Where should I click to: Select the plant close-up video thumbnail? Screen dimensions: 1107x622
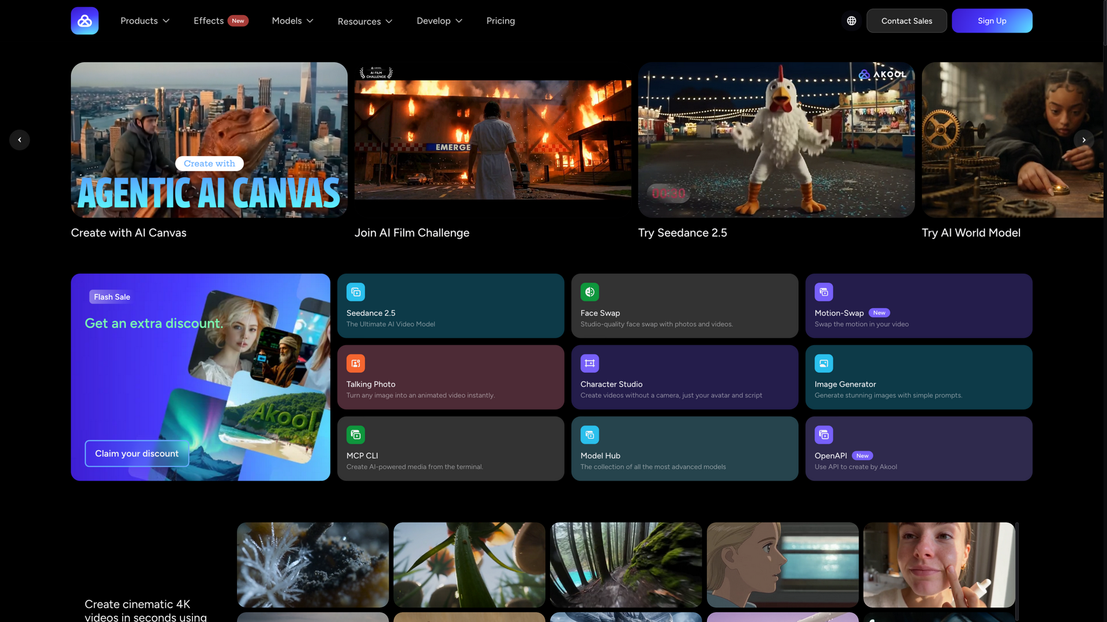coord(469,565)
